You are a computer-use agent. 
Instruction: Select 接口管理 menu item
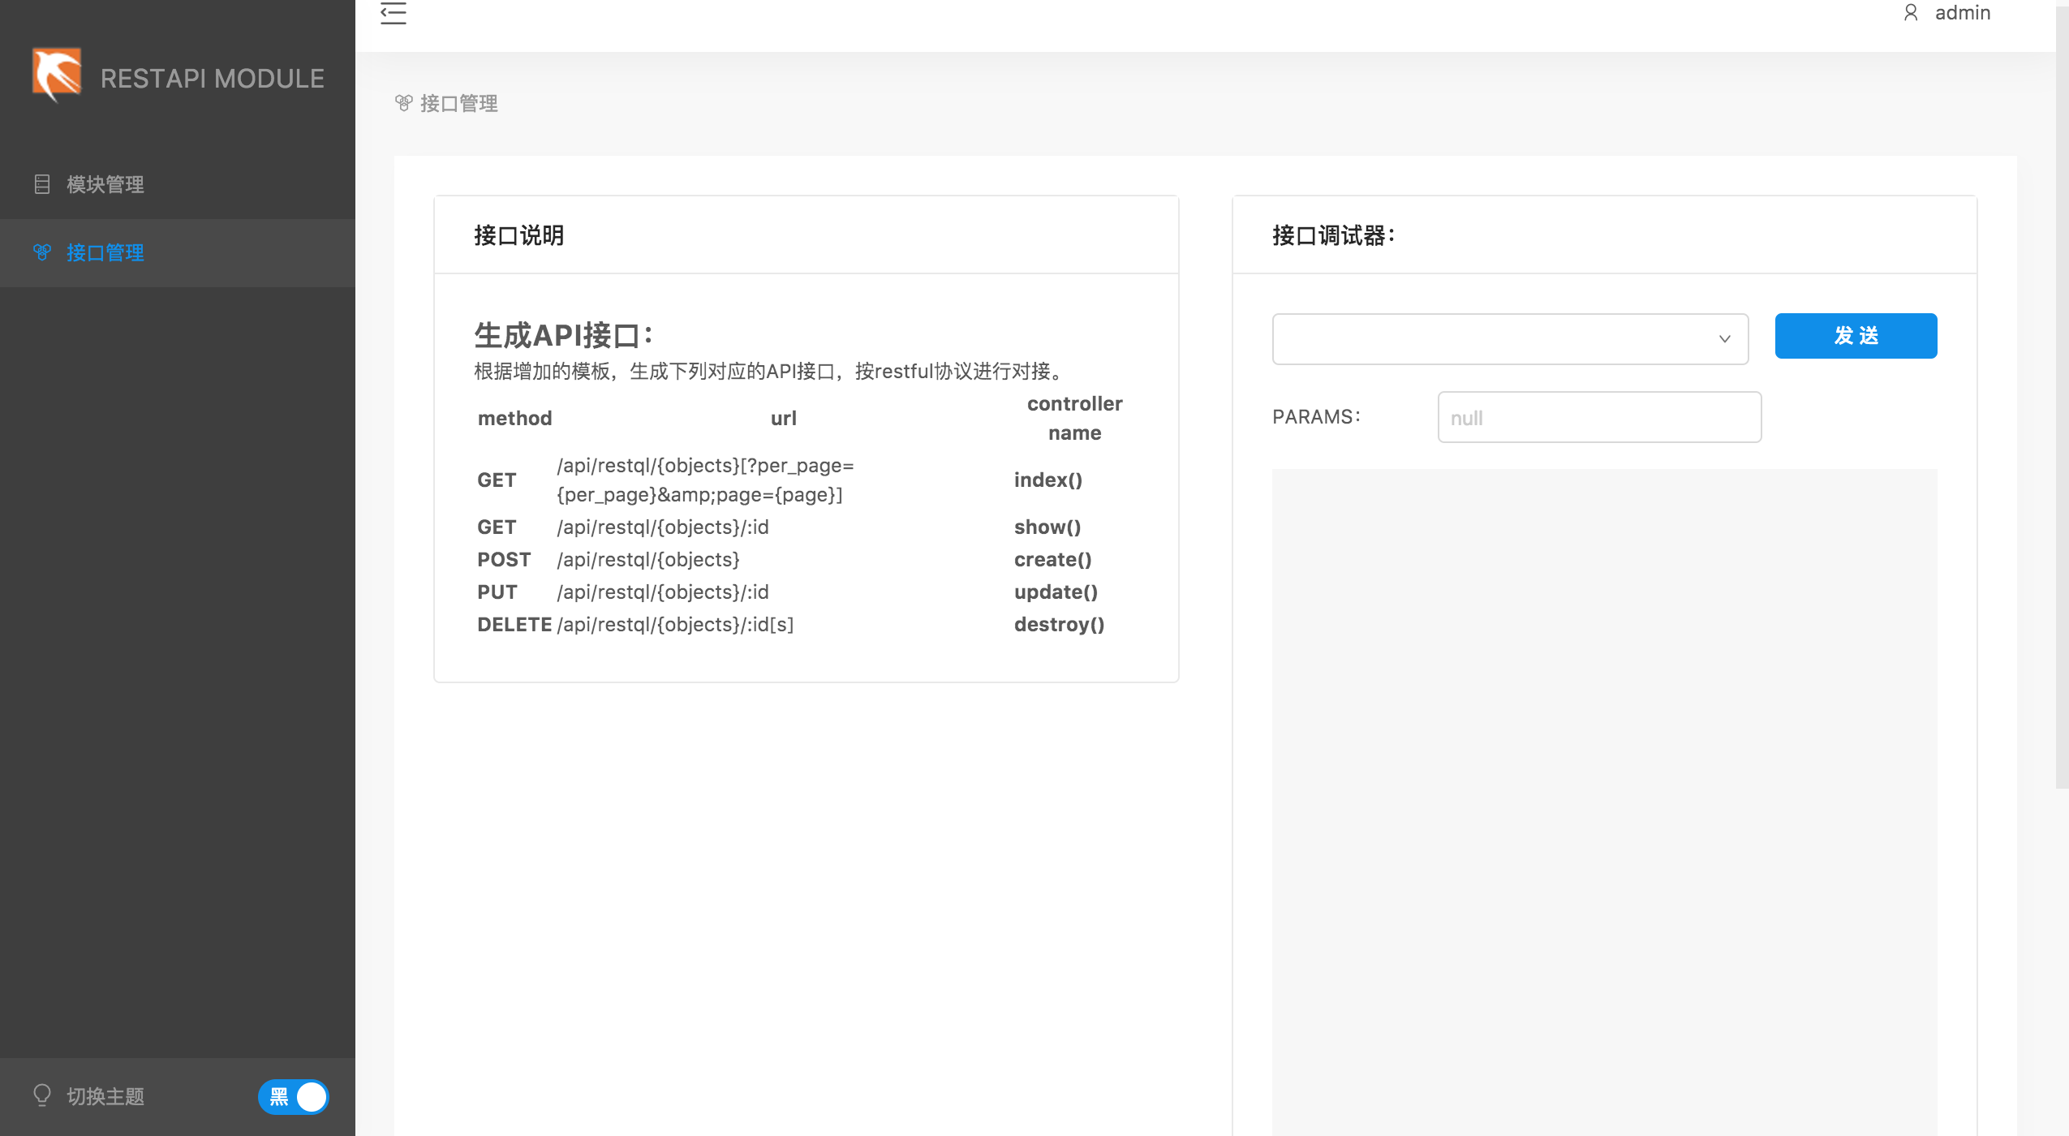click(x=105, y=252)
